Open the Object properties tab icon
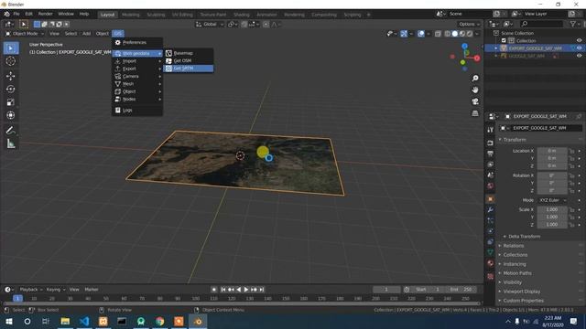The height and width of the screenshot is (329, 586). (x=491, y=199)
